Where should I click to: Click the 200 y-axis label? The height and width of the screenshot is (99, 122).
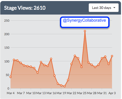7,34
